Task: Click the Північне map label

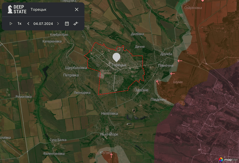Action: pos(166,65)
